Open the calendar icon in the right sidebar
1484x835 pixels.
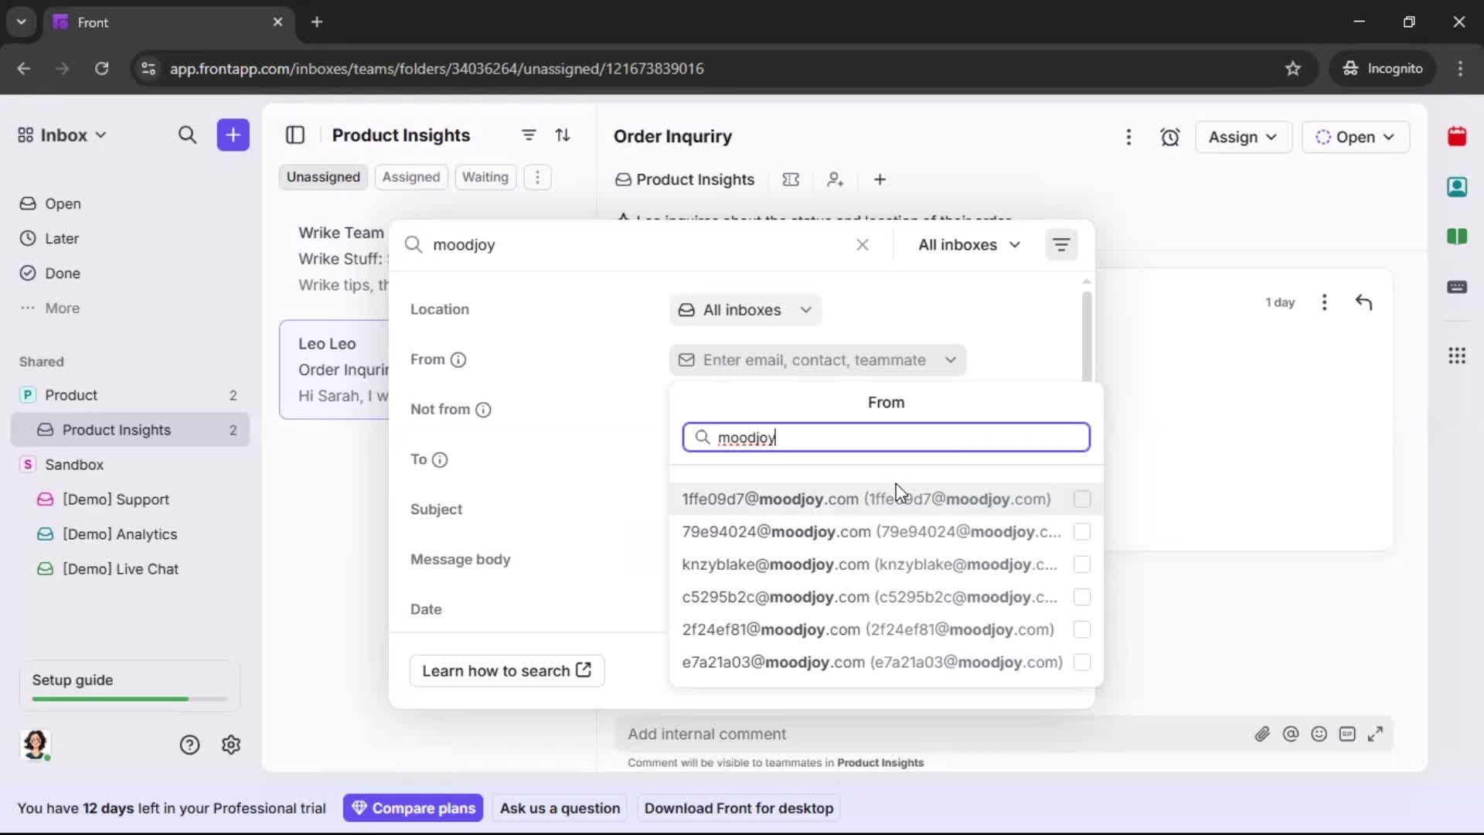(x=1458, y=137)
